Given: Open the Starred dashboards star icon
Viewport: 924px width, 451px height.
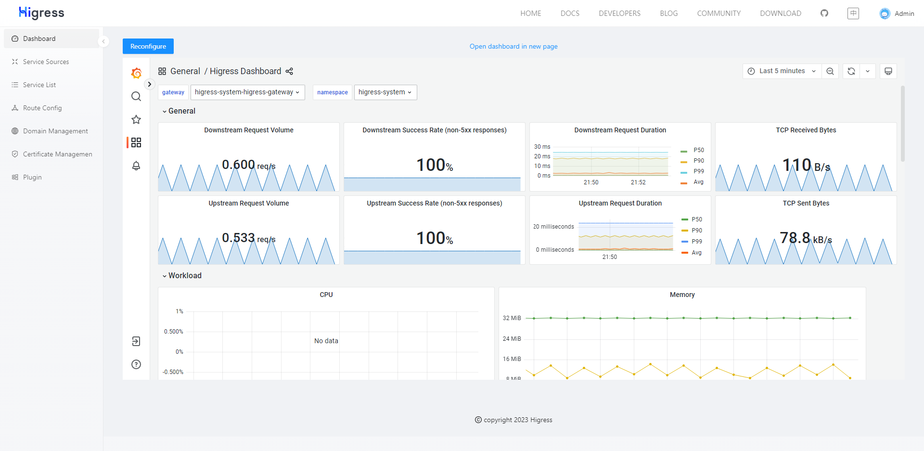Looking at the screenshot, I should point(136,119).
